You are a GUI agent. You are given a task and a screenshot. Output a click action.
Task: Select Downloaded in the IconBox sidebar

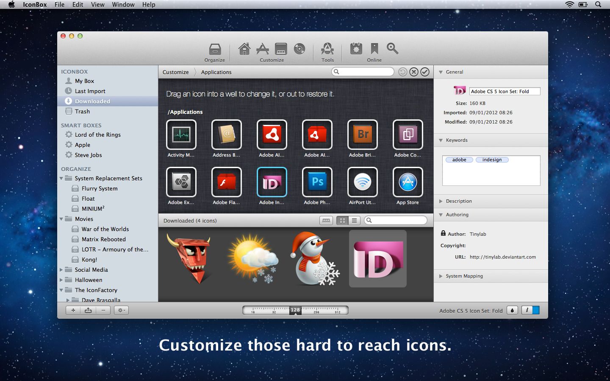pyautogui.click(x=91, y=101)
